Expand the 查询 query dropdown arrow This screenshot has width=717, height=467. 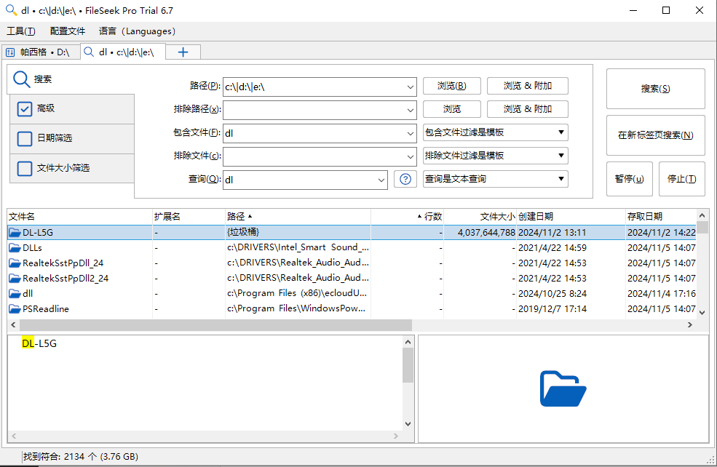[x=381, y=180]
